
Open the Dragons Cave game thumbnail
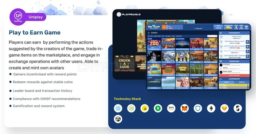tap(197, 83)
